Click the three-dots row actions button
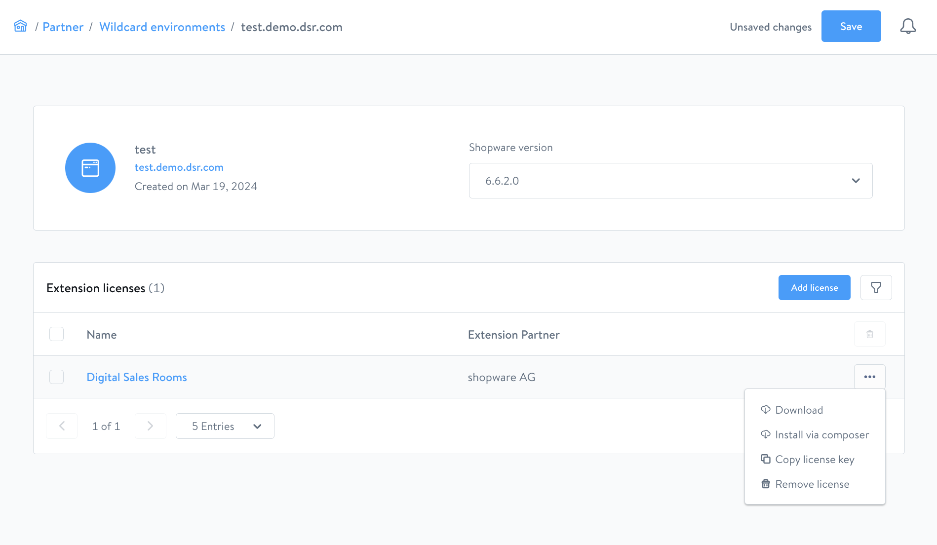This screenshot has width=937, height=545. tap(869, 377)
